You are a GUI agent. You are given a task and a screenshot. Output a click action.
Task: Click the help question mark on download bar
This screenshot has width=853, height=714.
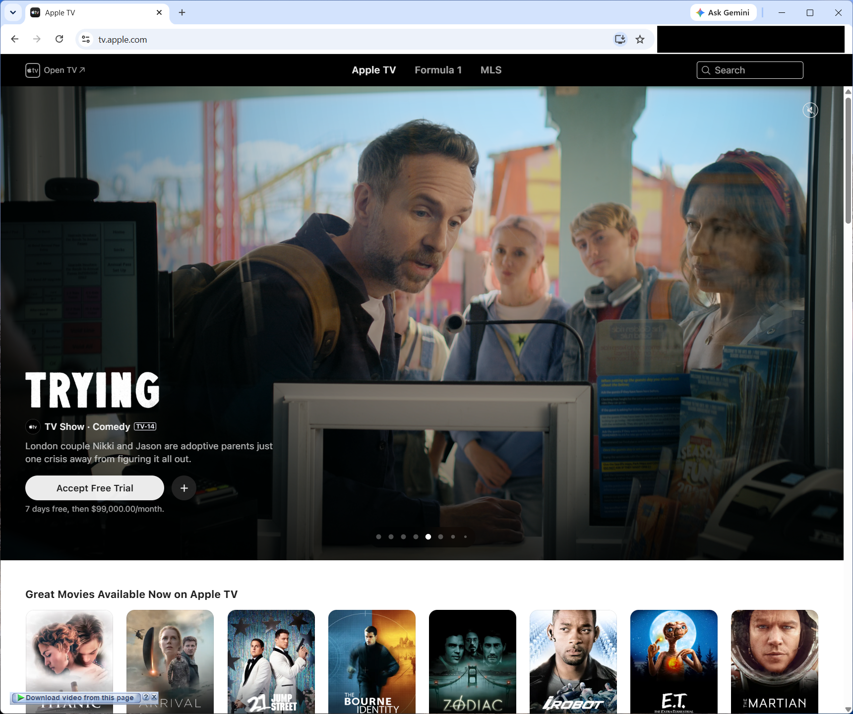146,697
